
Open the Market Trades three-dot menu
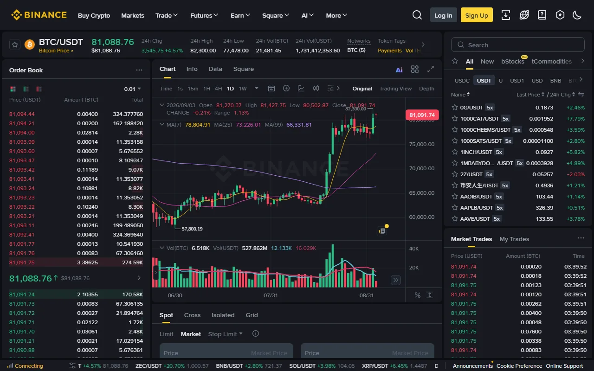click(581, 238)
